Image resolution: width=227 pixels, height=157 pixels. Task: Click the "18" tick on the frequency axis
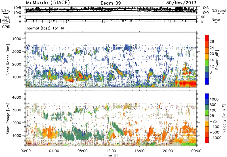pos(19,17)
